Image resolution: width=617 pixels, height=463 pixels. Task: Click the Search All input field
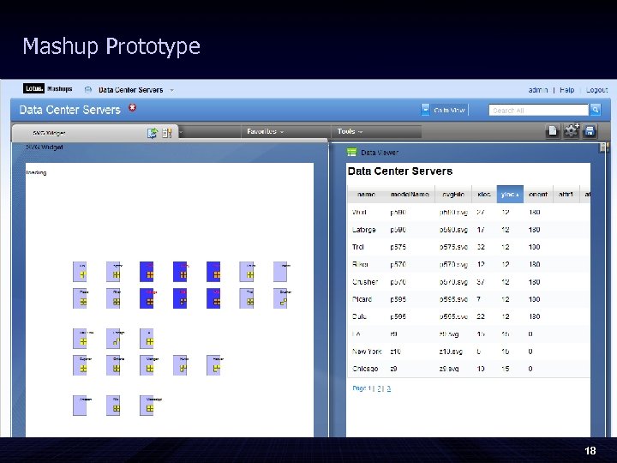[538, 111]
